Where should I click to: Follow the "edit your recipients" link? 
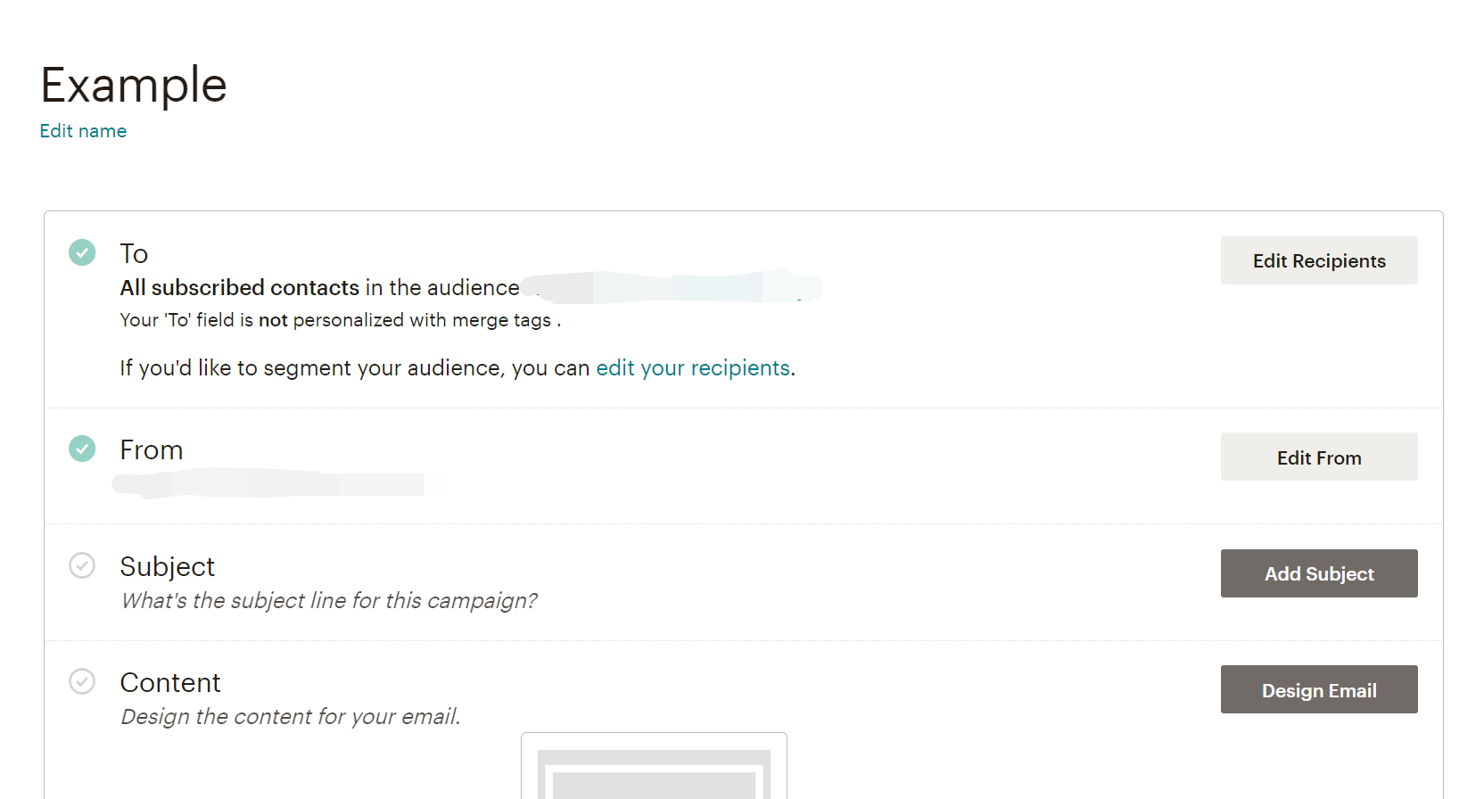693,368
